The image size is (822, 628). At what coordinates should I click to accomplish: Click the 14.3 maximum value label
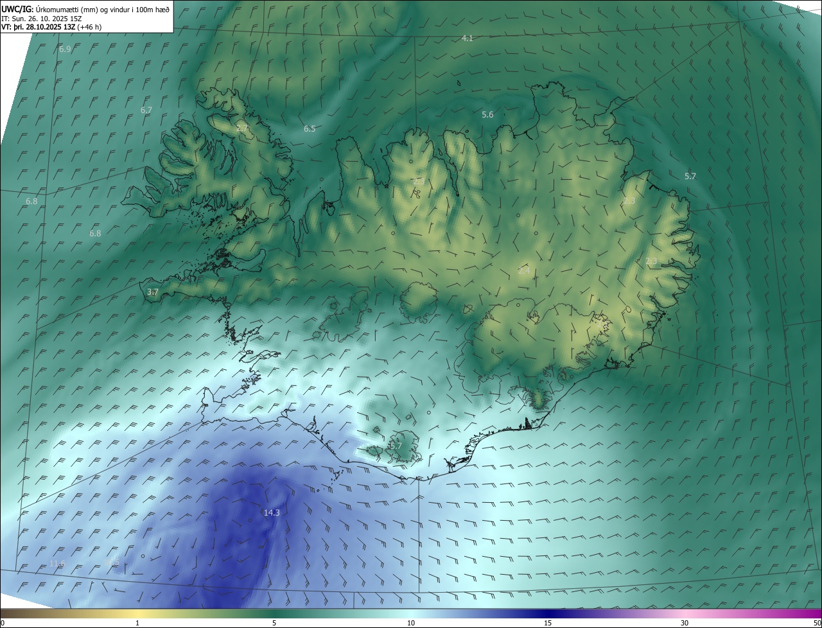coord(272,512)
